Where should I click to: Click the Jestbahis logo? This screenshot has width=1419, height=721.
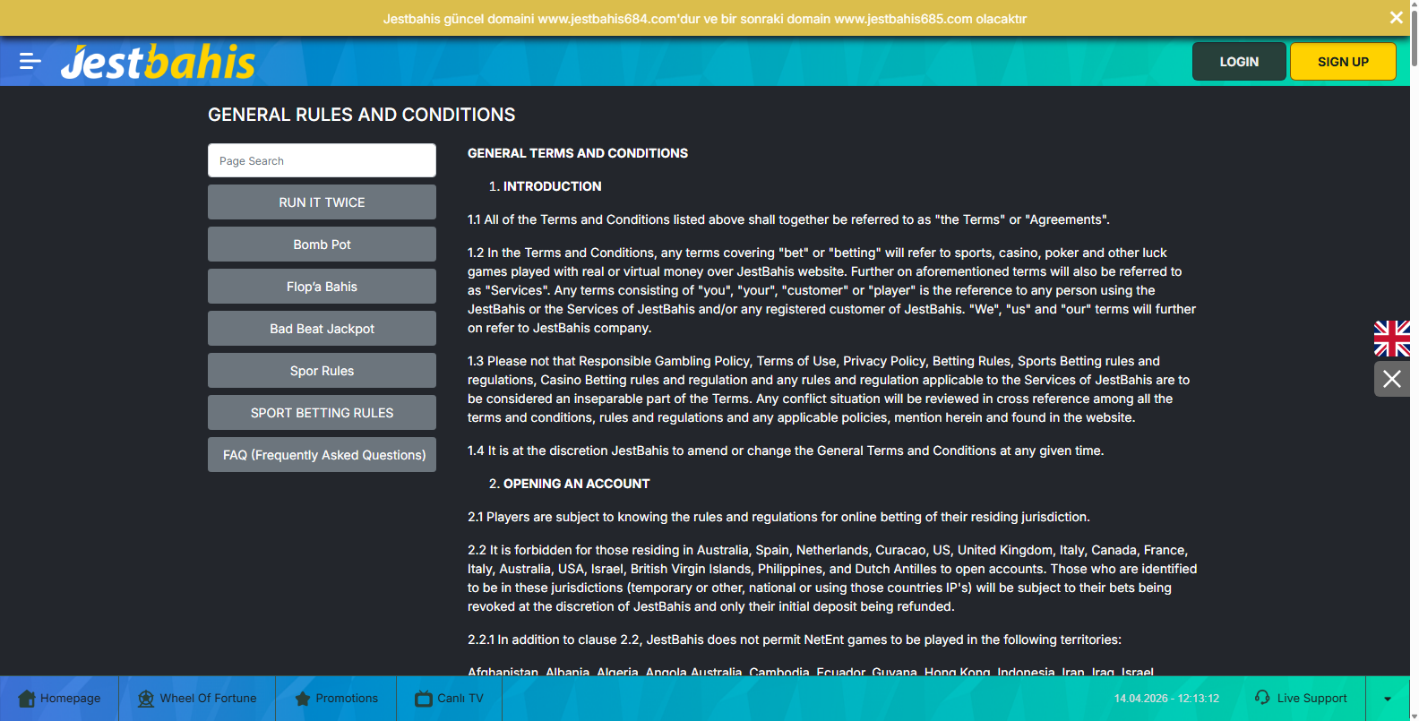click(158, 62)
